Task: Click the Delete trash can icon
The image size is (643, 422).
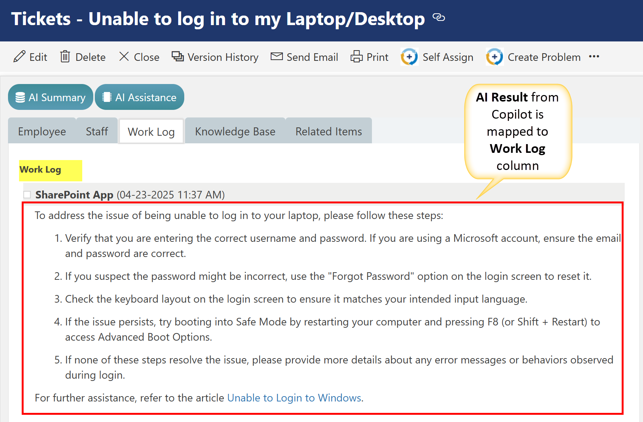Action: (65, 57)
